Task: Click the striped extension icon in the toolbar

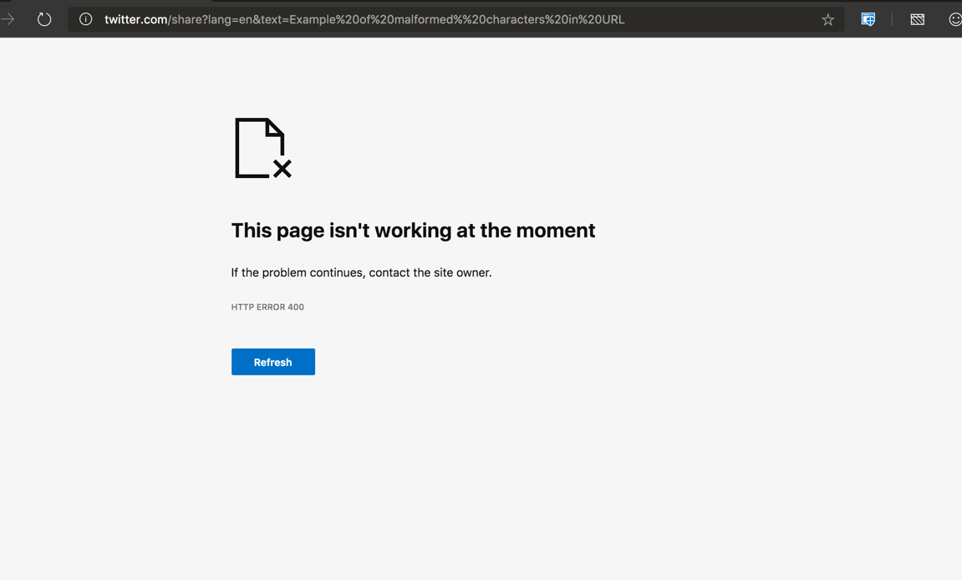Action: tap(917, 19)
